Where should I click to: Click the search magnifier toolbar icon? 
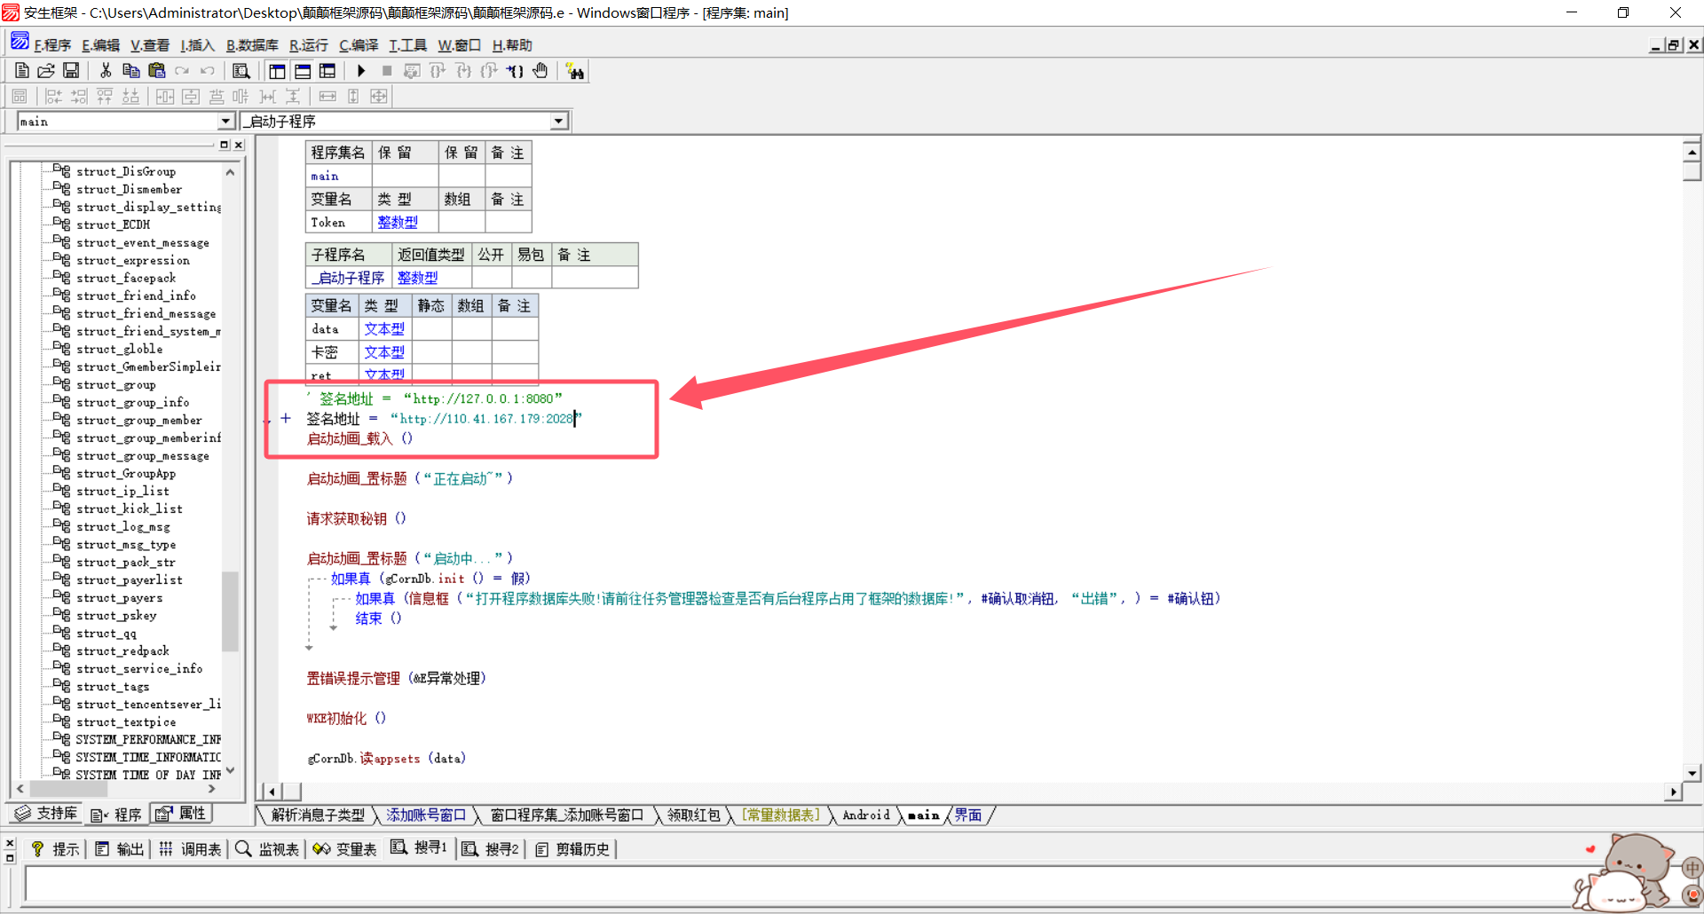click(241, 71)
